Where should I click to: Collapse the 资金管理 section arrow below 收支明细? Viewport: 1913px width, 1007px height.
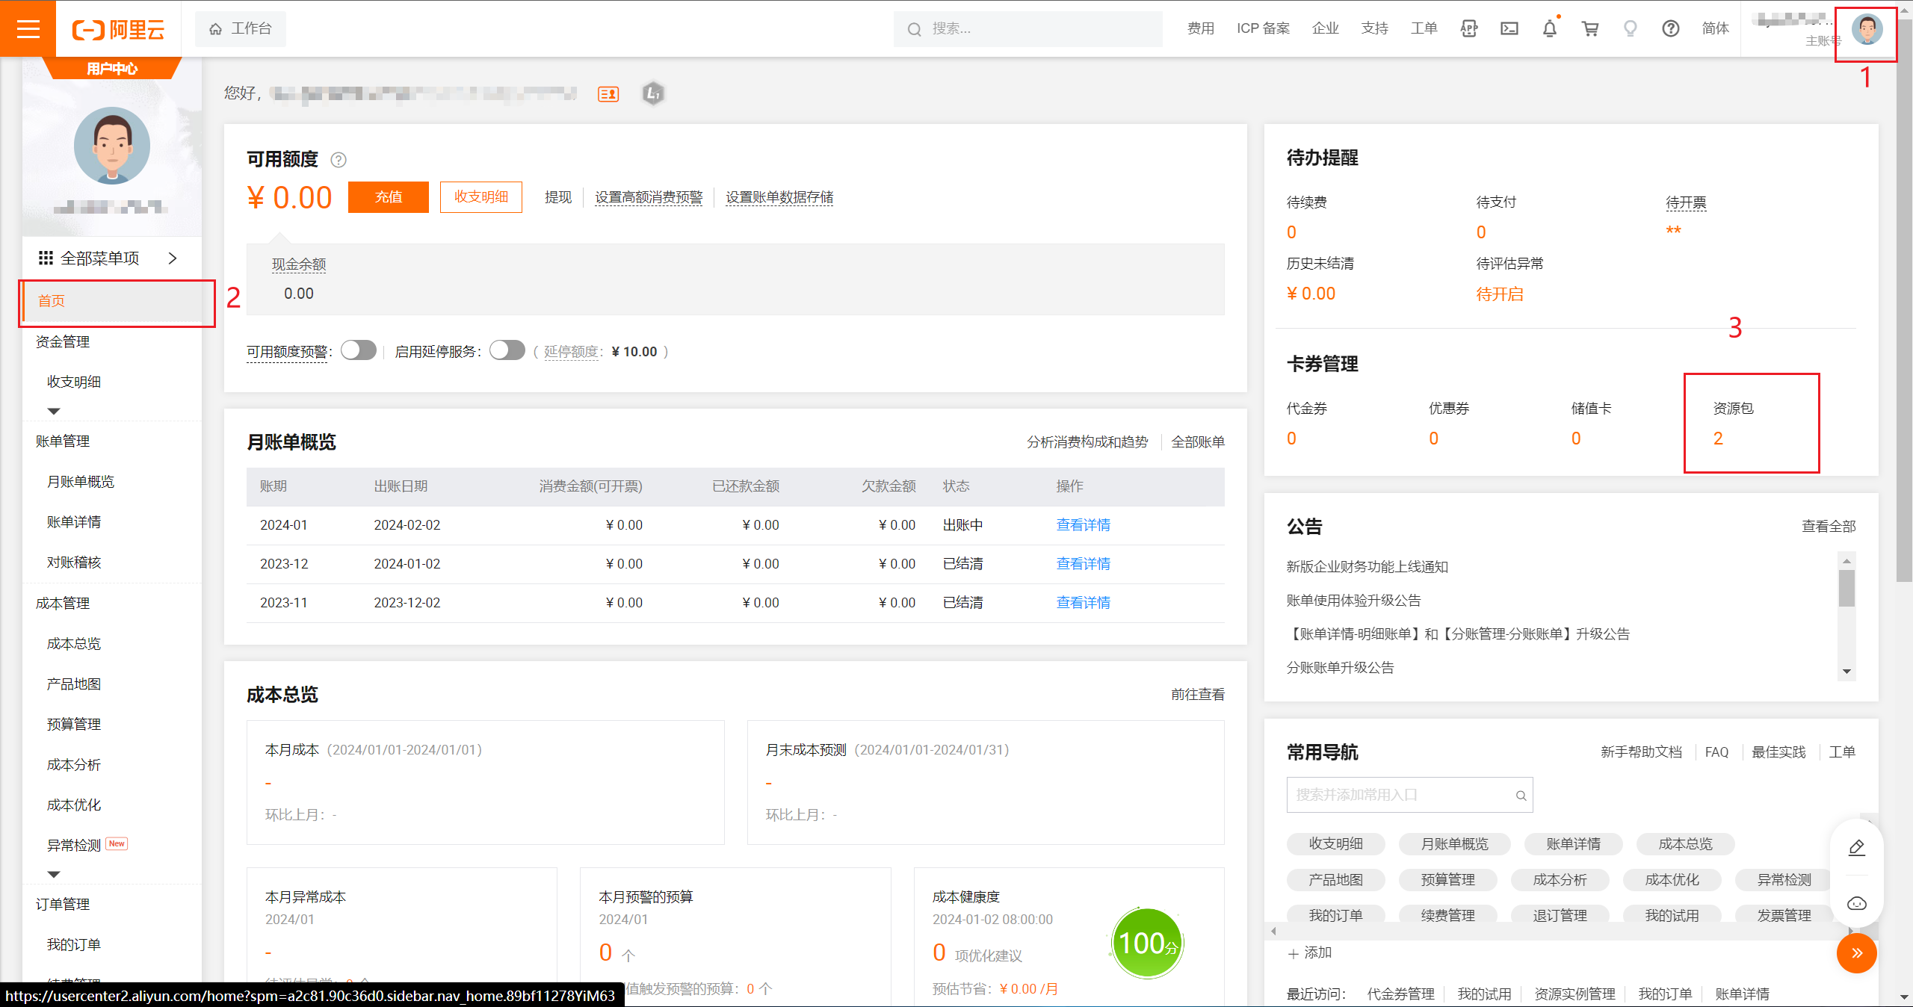point(54,411)
